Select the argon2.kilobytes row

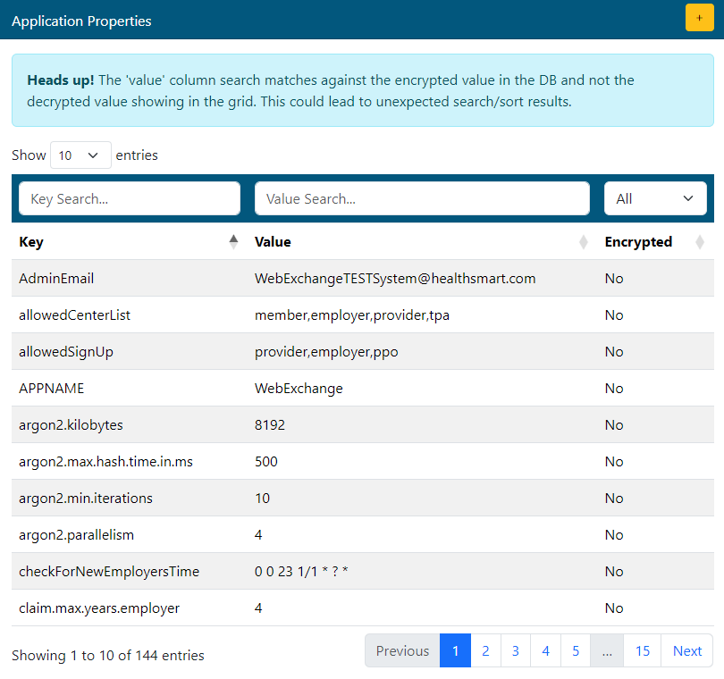[x=71, y=425]
